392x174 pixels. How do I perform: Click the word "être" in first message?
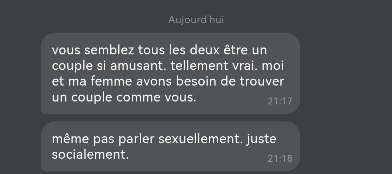(234, 50)
